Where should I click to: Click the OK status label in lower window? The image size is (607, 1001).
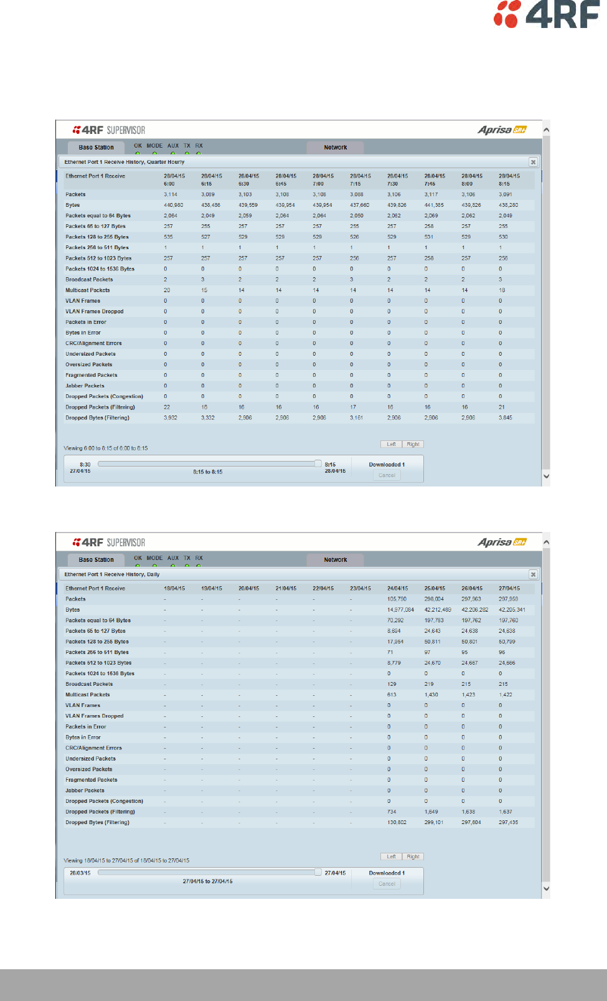coord(138,558)
